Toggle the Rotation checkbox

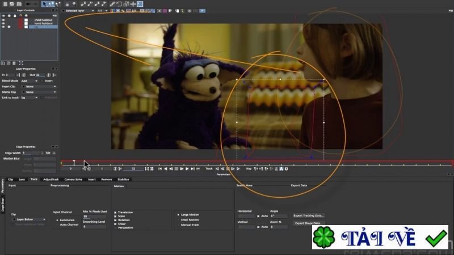point(115,220)
